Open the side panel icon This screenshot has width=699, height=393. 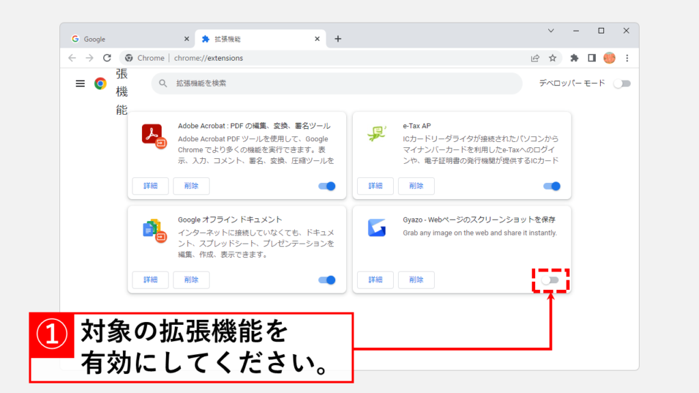click(592, 58)
